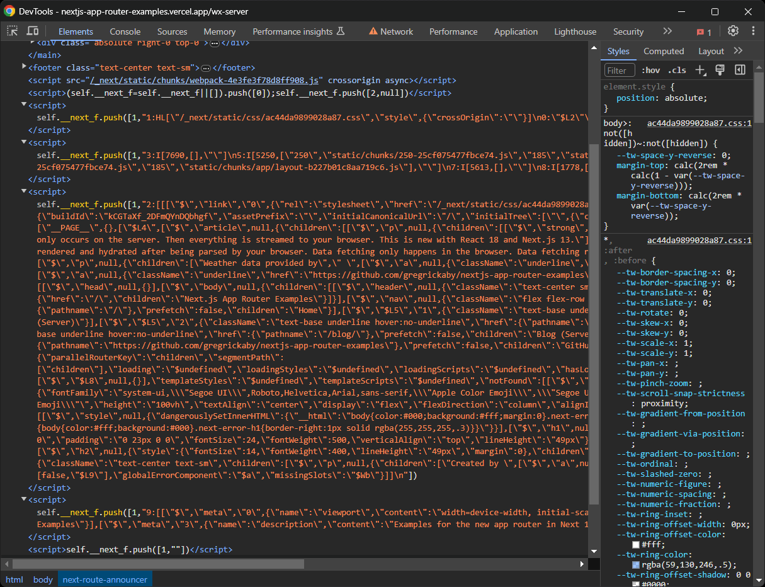
Task: Click the Filter input in Styles pane
Action: 619,69
